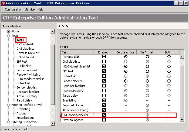
Task: Enable the DNS blacklists test checkbox
Action: click(104, 62)
